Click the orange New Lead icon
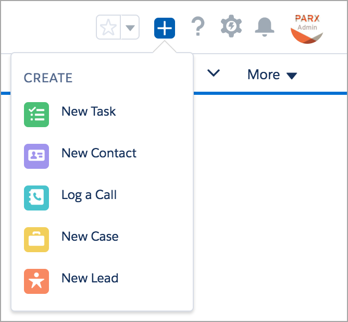Screen dimensions: 348x322 tap(36, 281)
